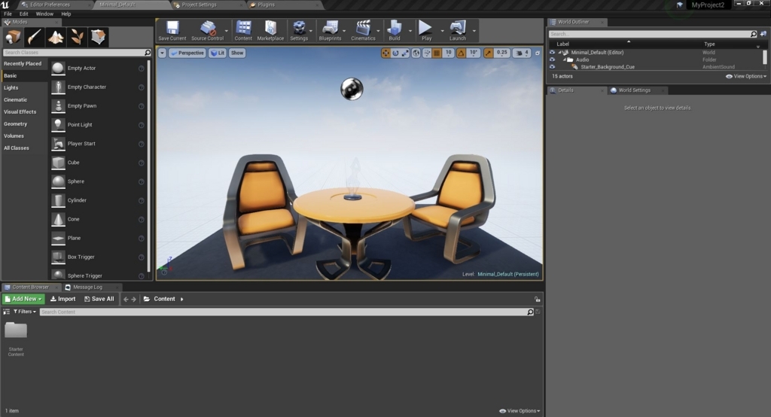Open camera speed dropdown
Viewport: 771px width, 417px height.
point(521,53)
